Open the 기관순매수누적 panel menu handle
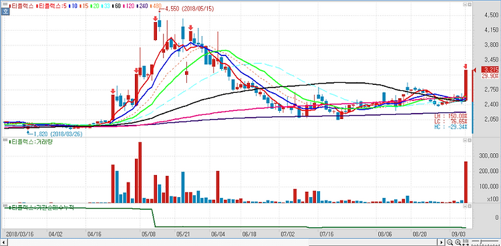This screenshot has height=246, width=501. pos(5,205)
